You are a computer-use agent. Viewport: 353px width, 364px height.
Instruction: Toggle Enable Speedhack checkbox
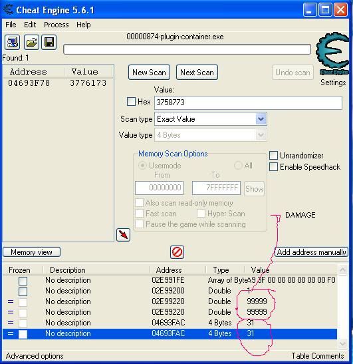pos(273,166)
